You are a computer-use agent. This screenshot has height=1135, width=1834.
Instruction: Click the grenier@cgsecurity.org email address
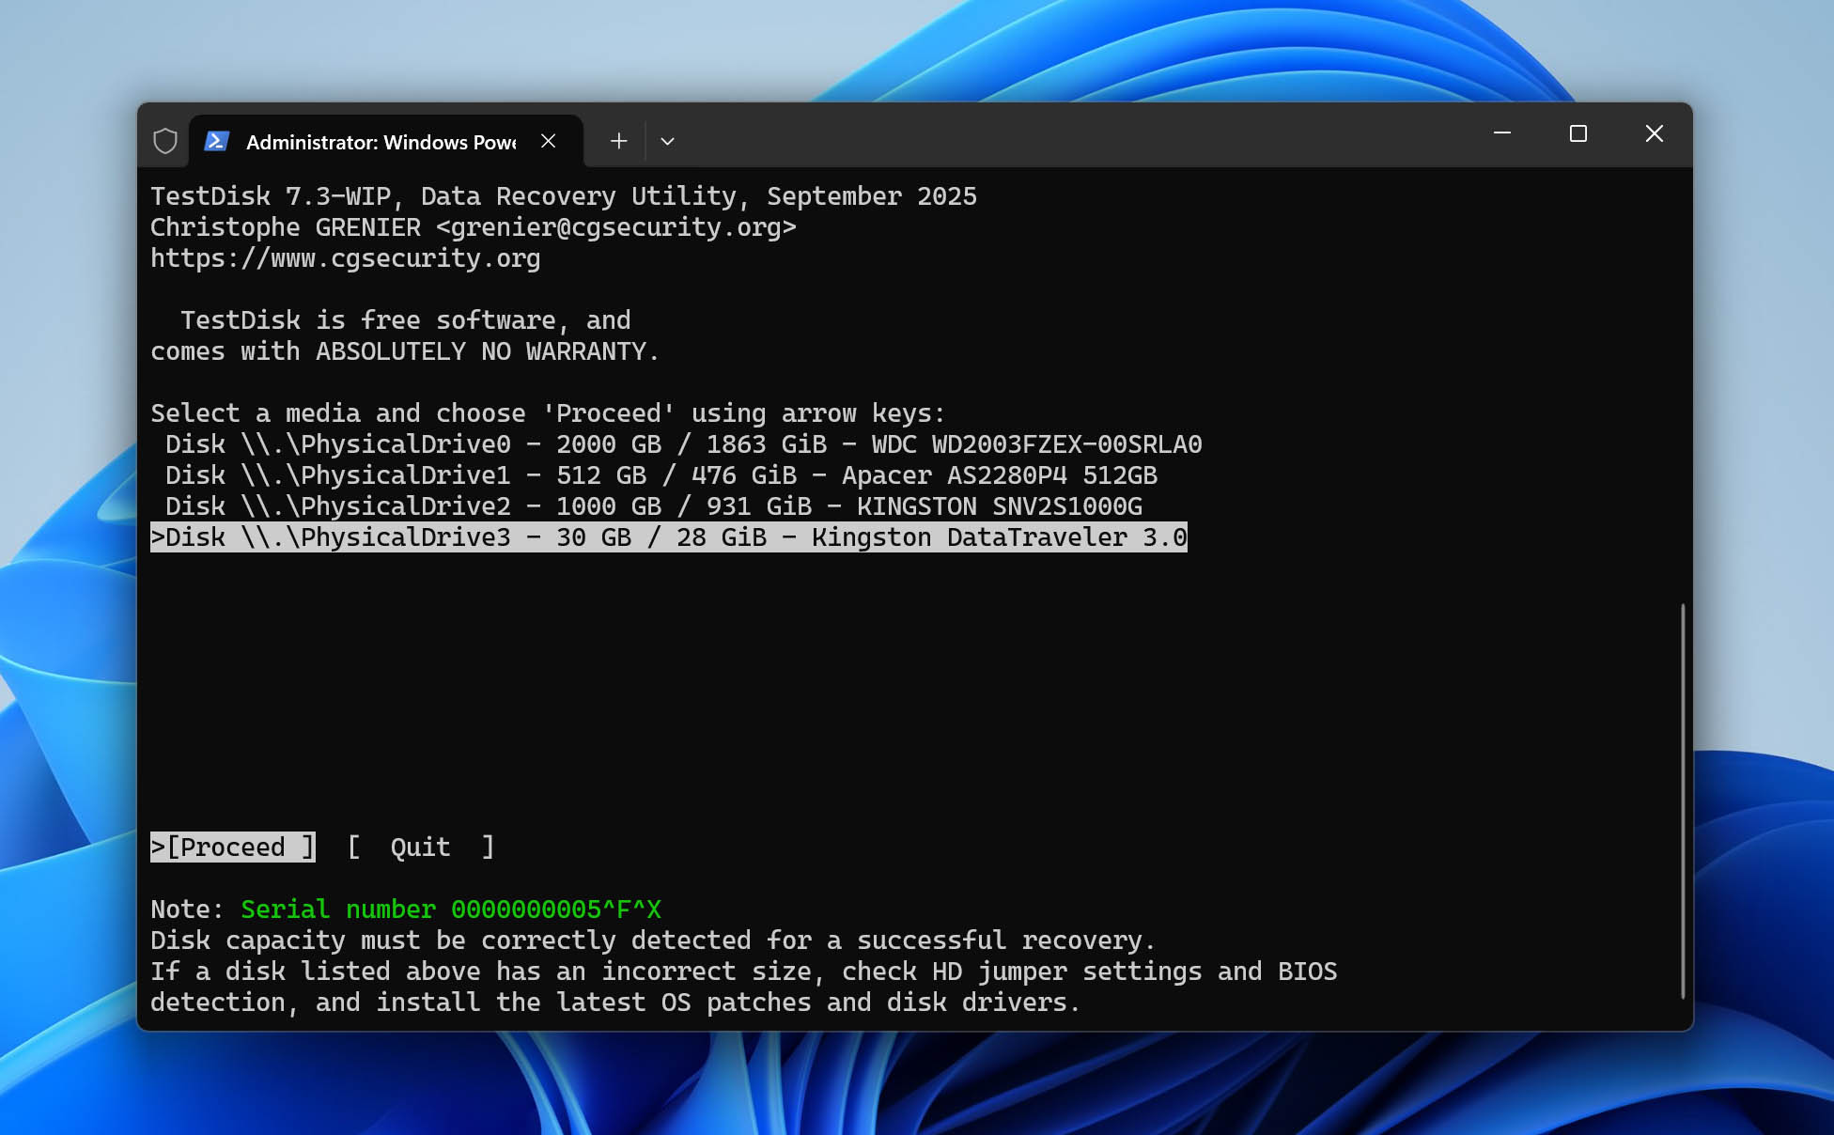pos(616,227)
